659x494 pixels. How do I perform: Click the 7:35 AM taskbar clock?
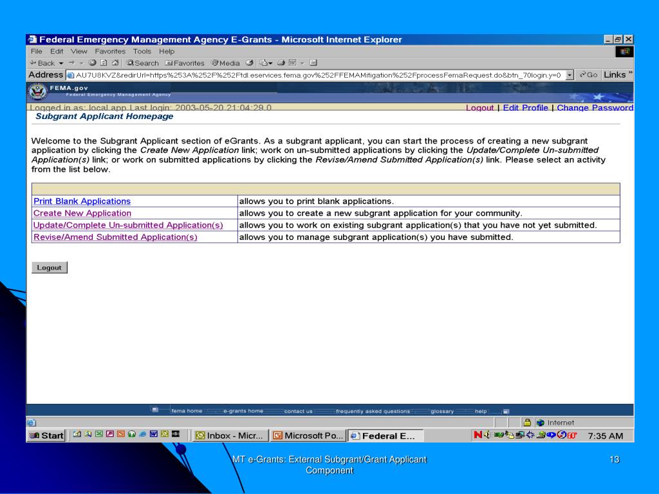click(x=605, y=436)
